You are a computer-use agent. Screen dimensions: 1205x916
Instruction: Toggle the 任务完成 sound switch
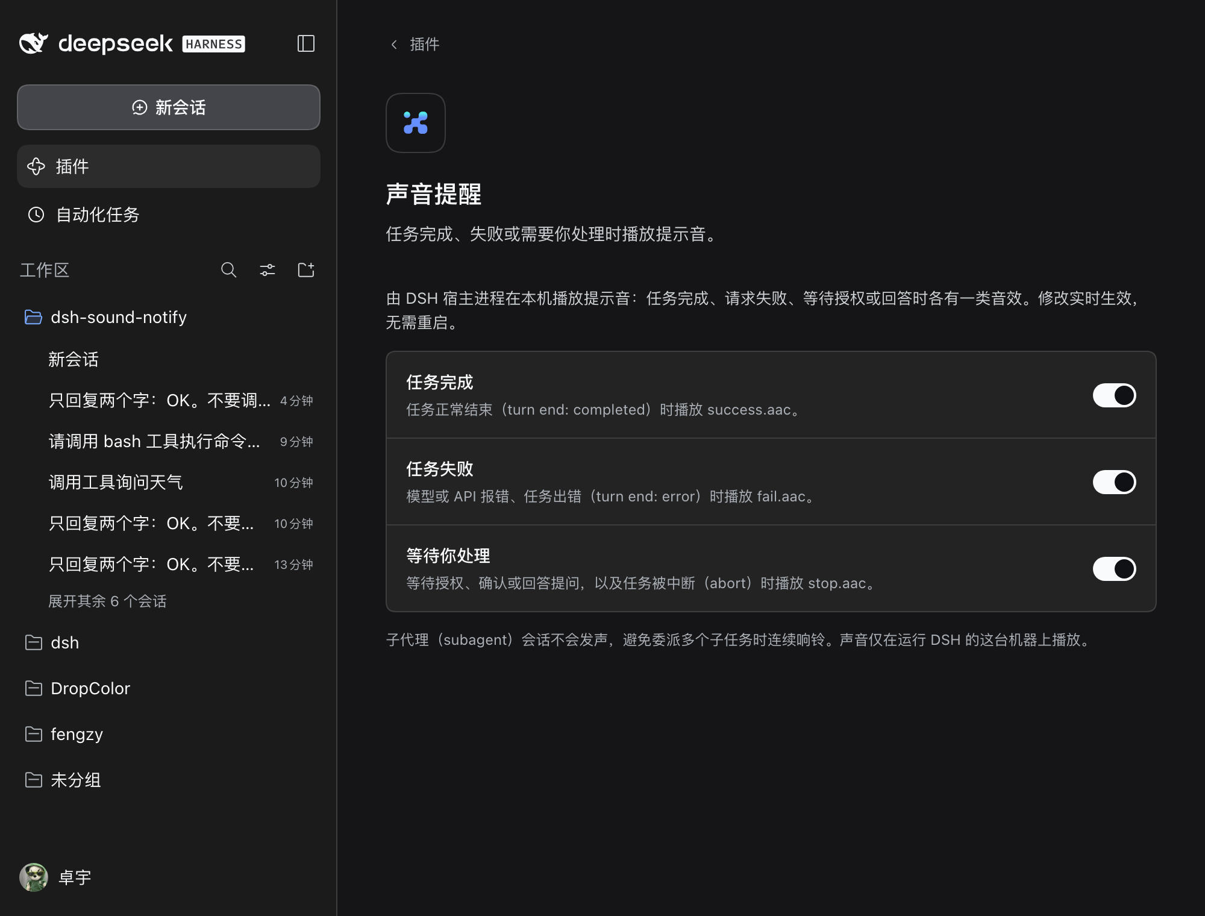(x=1115, y=395)
